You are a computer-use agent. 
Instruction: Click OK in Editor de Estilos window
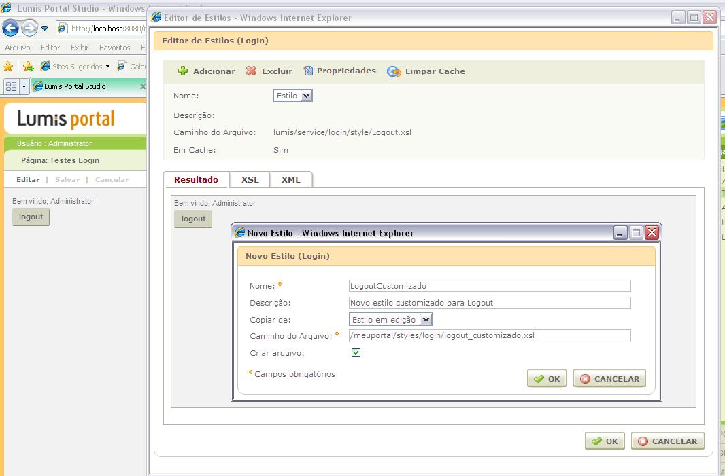[605, 441]
